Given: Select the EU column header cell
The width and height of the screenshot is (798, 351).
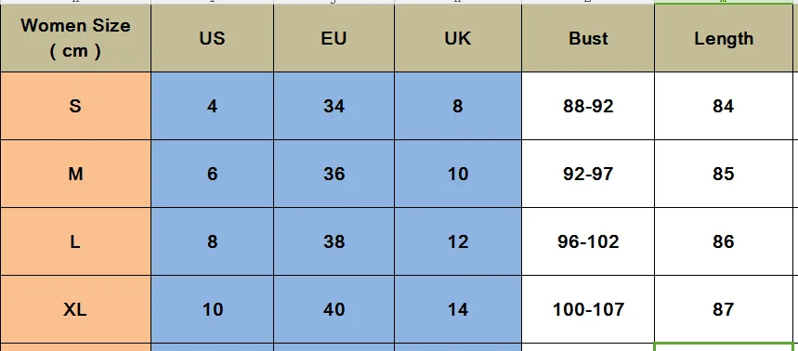Looking at the screenshot, I should pyautogui.click(x=334, y=38).
